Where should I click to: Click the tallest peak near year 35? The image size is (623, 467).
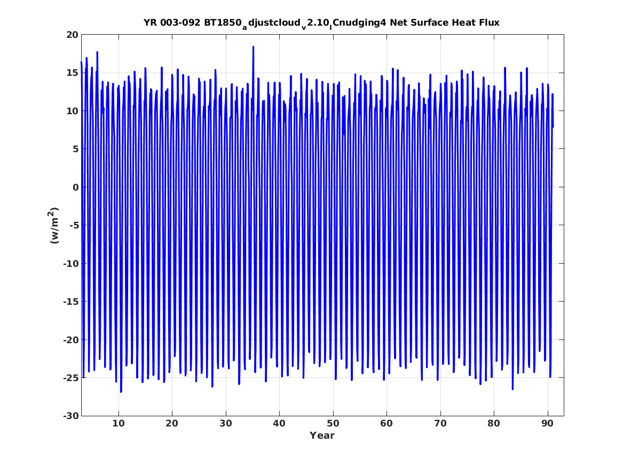pyautogui.click(x=253, y=47)
